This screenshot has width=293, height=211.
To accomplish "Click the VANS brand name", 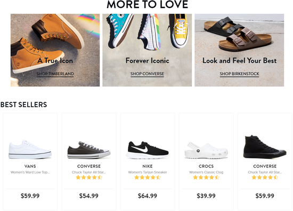I will tap(30, 166).
